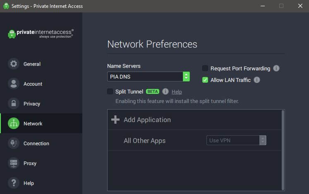The image size is (309, 194).
Task: Minimize the Settings window
Action: 263,6
